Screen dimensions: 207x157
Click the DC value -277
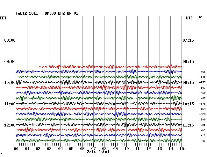point(202,82)
